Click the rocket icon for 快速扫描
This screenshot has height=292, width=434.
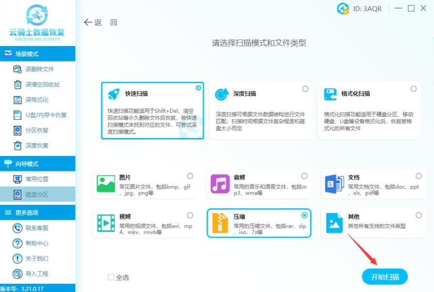(x=114, y=94)
